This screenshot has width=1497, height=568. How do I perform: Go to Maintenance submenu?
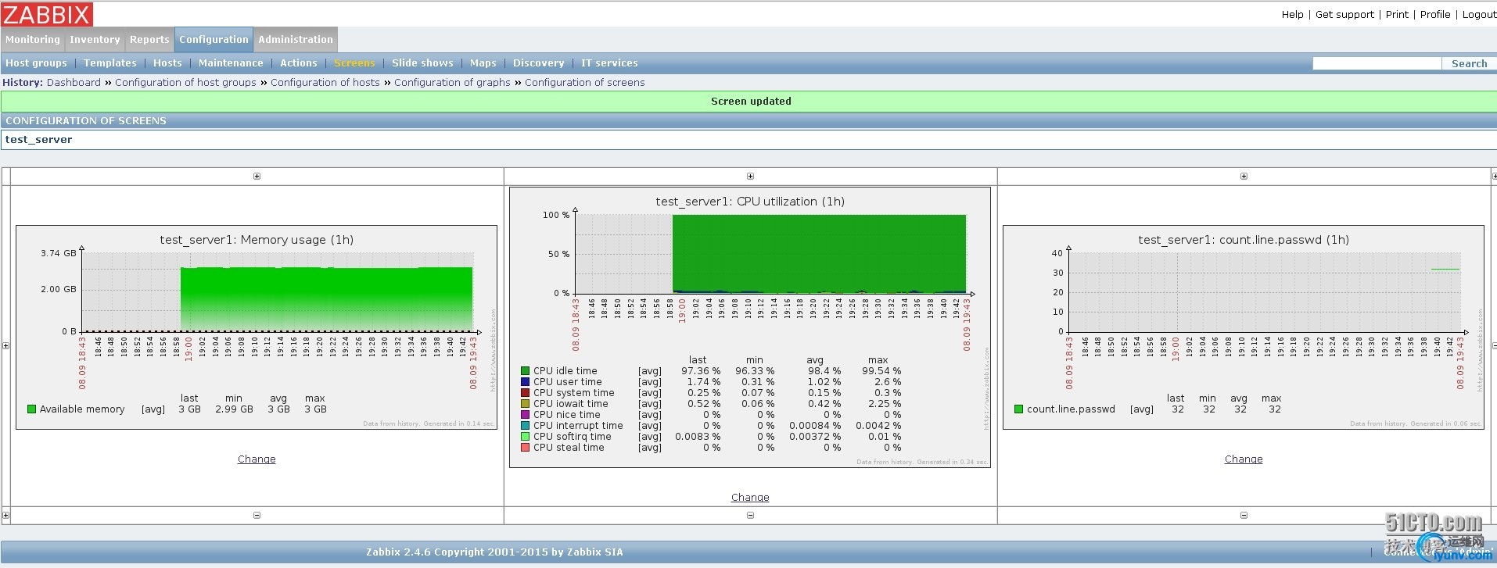pyautogui.click(x=231, y=63)
